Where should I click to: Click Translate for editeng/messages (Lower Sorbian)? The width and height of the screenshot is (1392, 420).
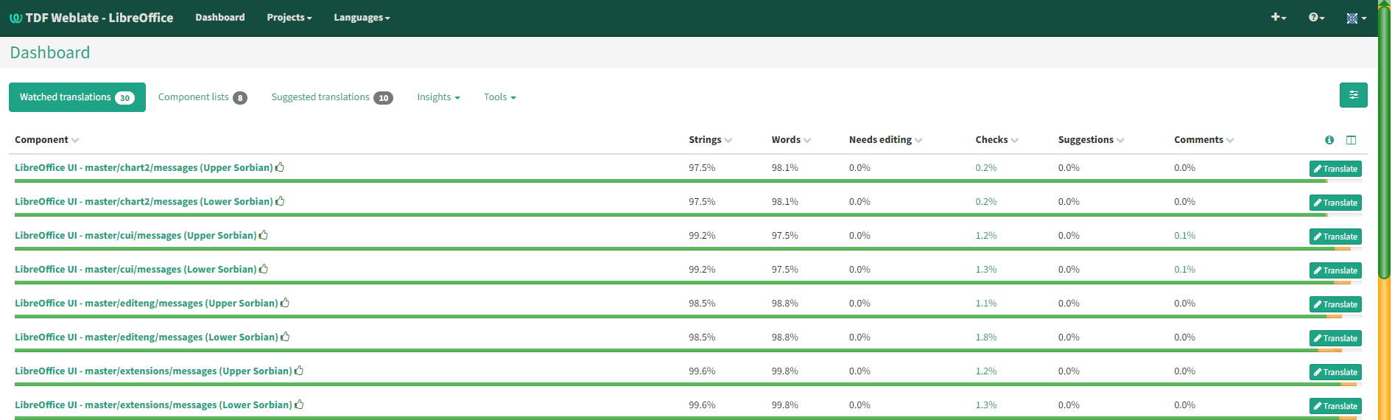pos(1335,338)
